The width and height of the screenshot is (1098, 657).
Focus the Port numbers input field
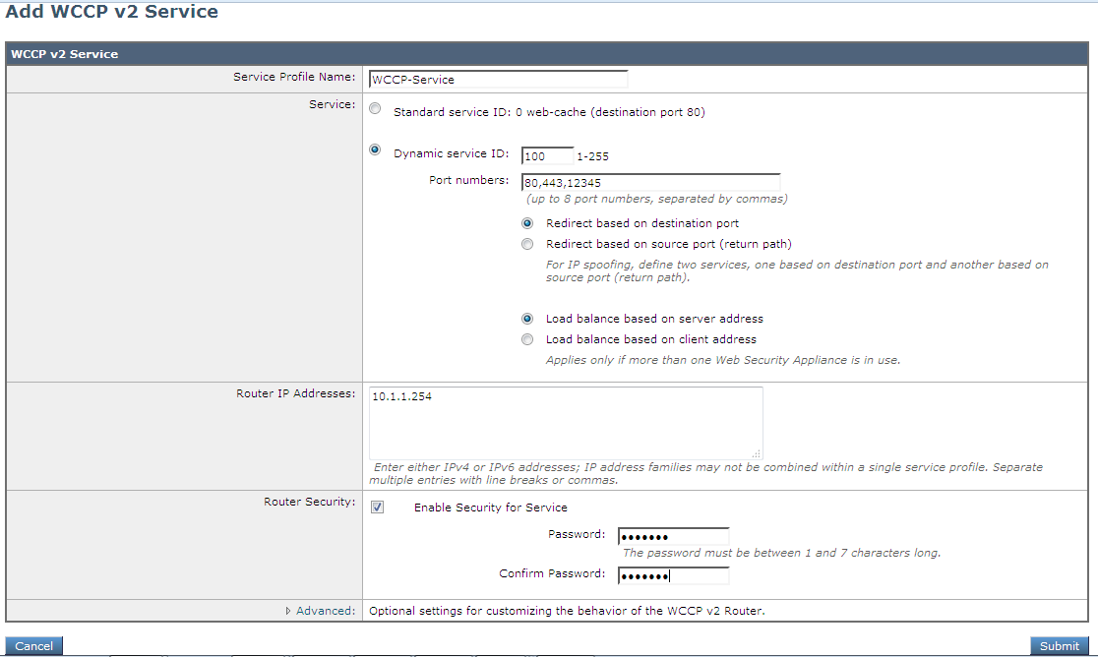coord(649,181)
